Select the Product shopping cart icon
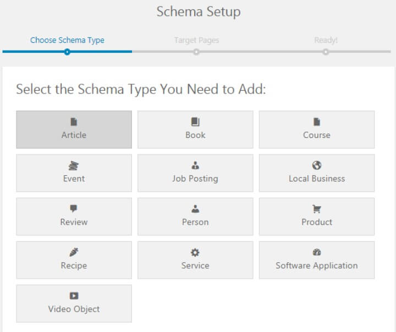Image resolution: width=396 pixels, height=332 pixels. (317, 209)
